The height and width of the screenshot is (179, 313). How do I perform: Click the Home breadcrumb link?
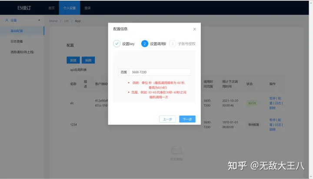point(53,21)
